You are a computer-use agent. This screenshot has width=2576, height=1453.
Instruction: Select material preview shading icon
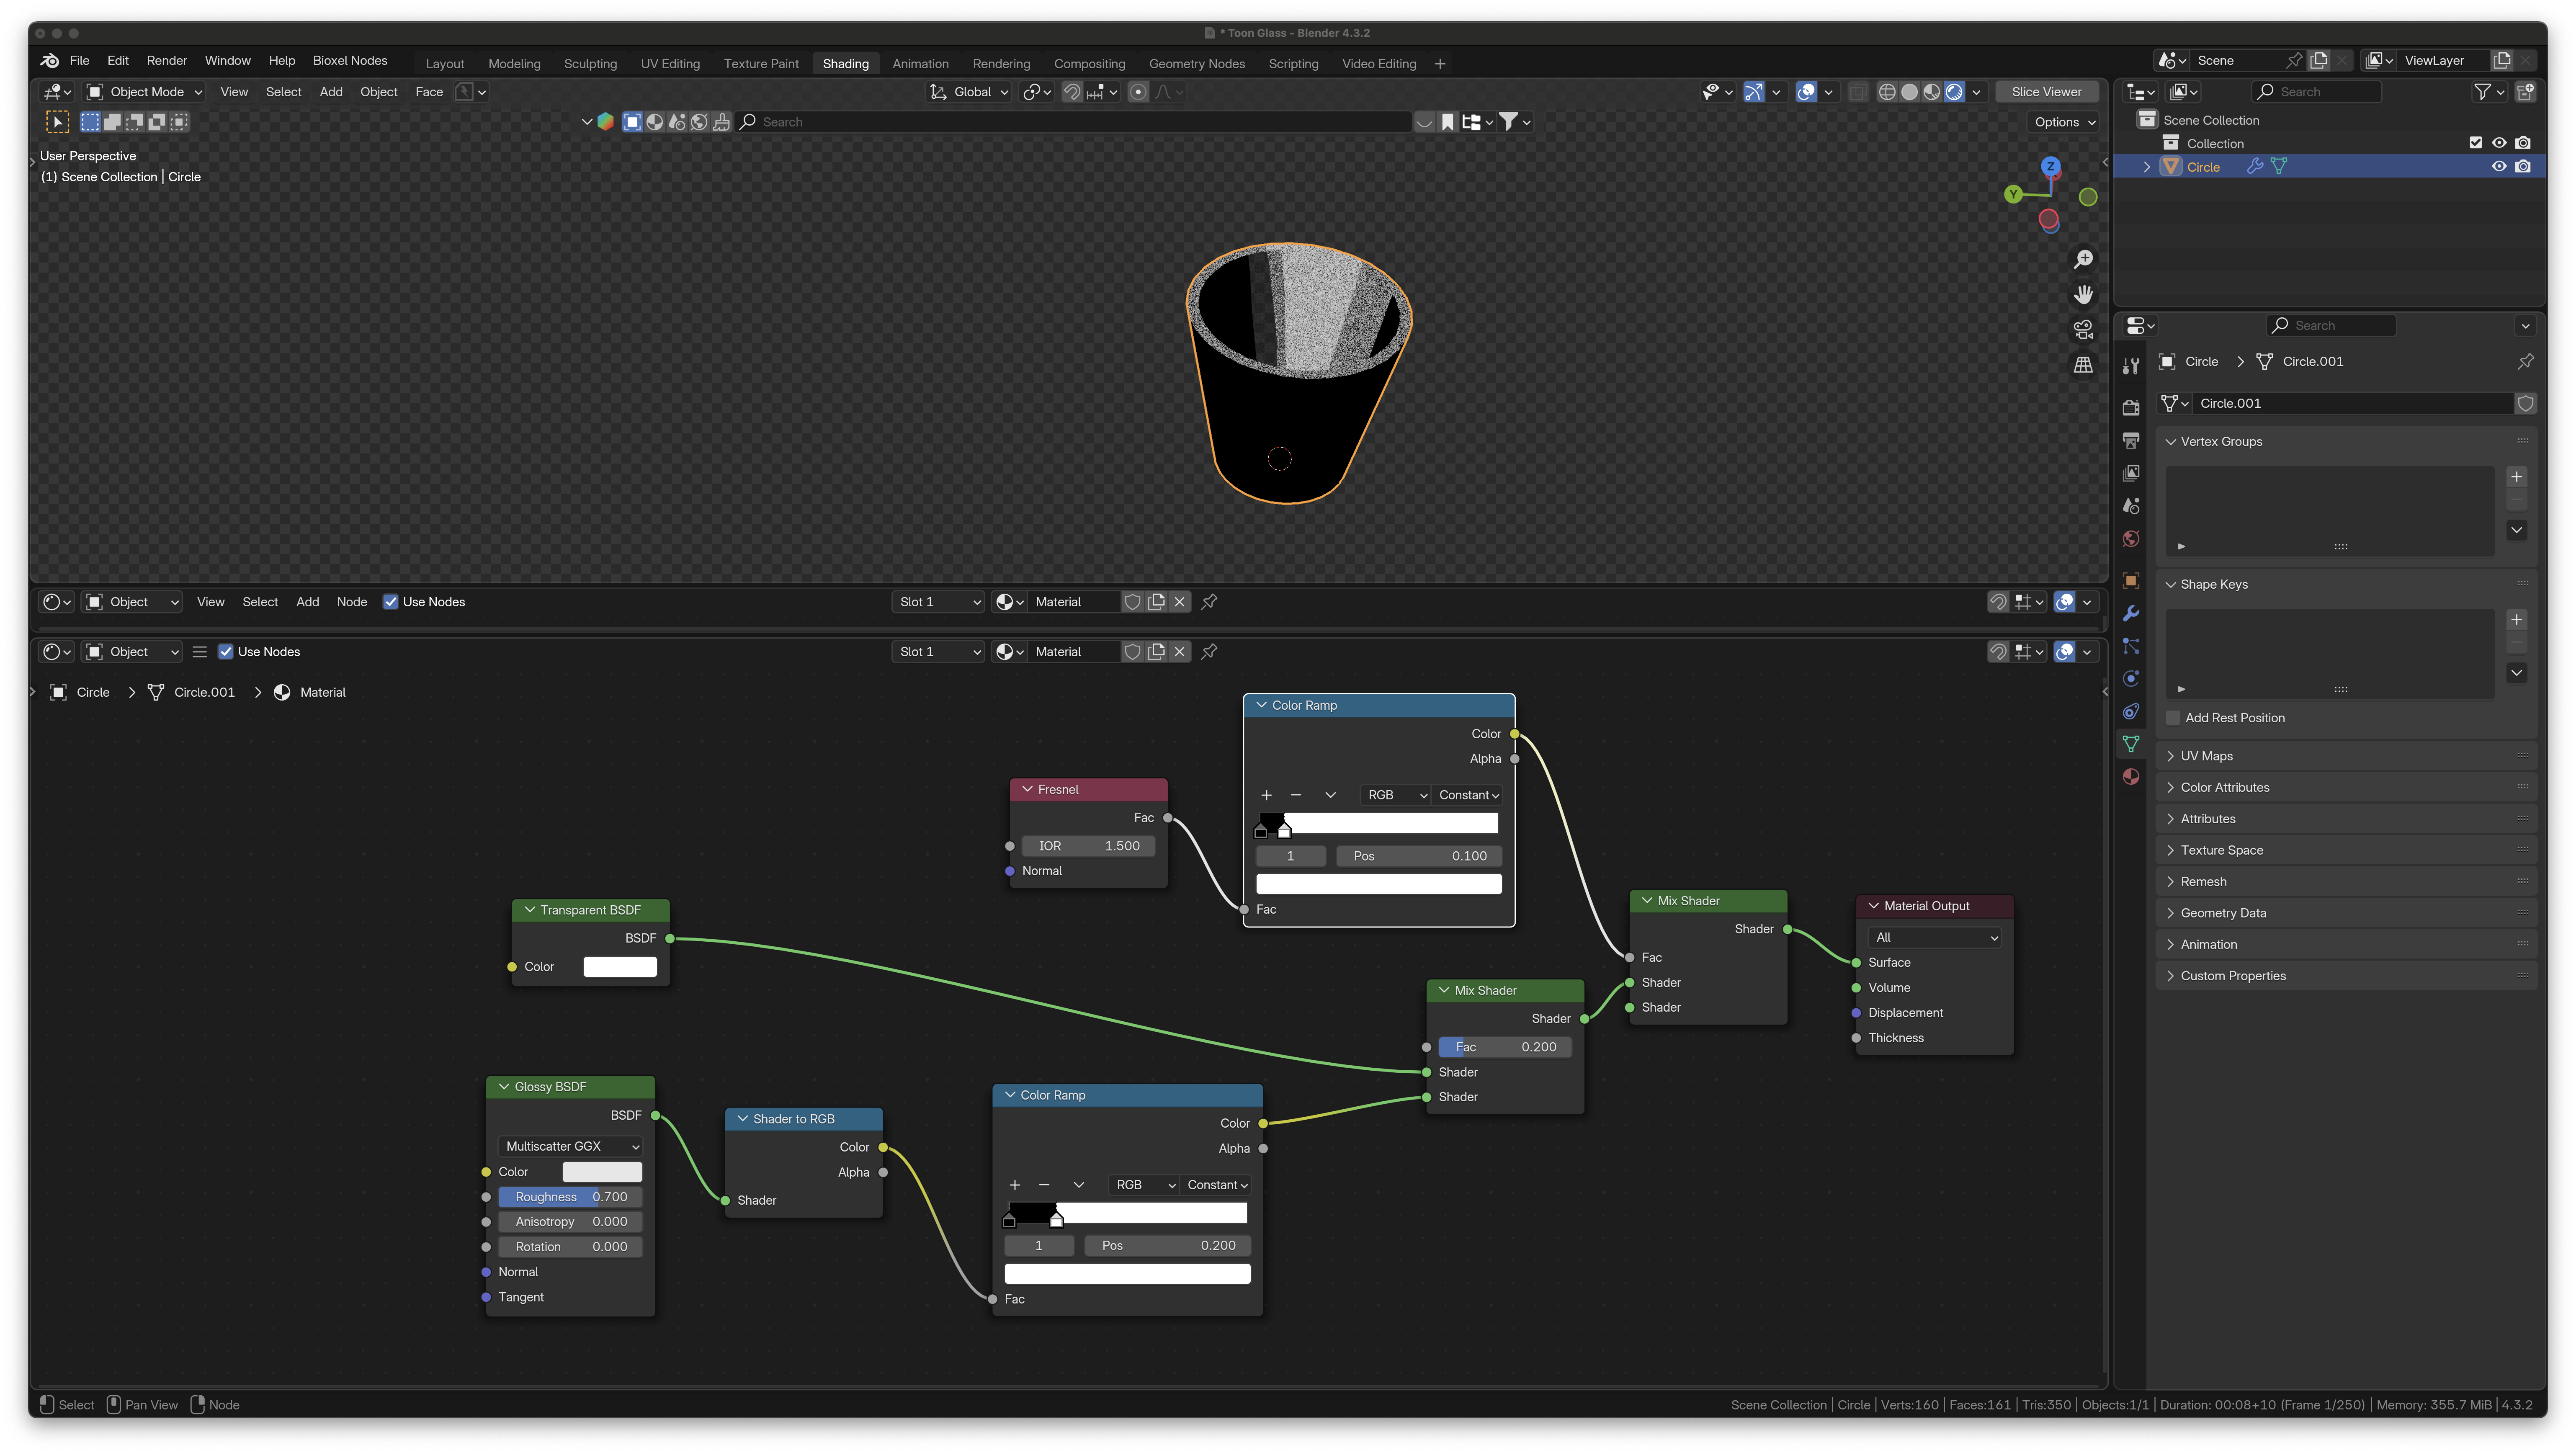click(x=1931, y=92)
